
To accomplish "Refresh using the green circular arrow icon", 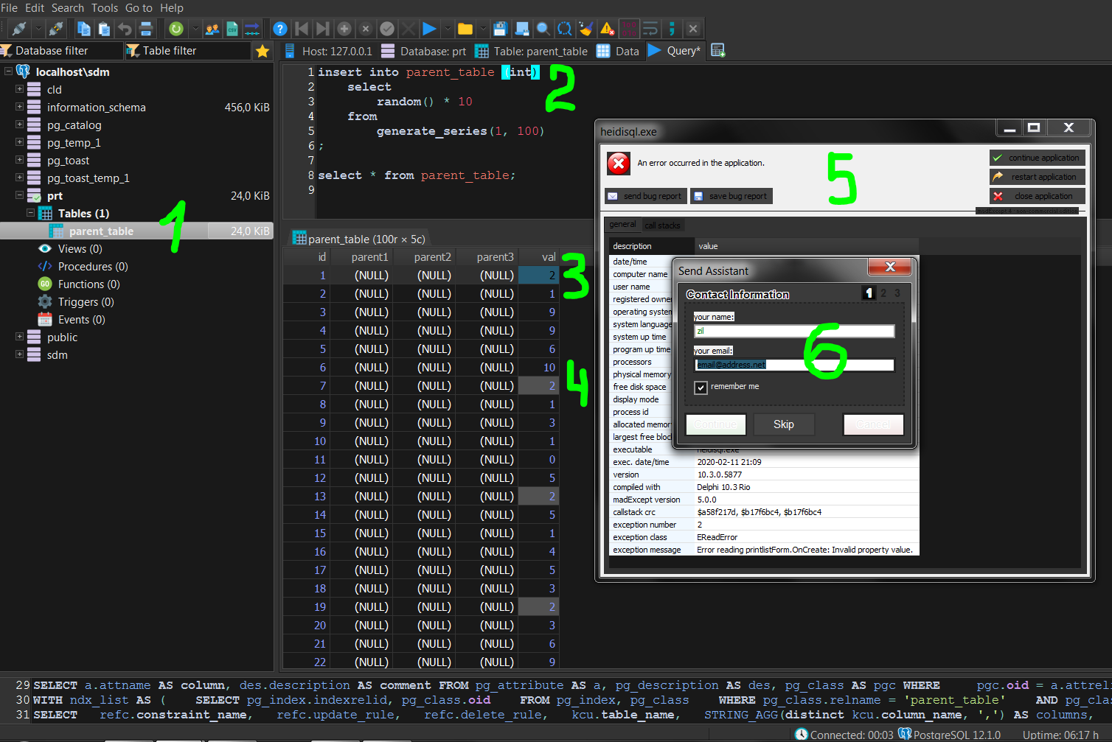I will 177,29.
